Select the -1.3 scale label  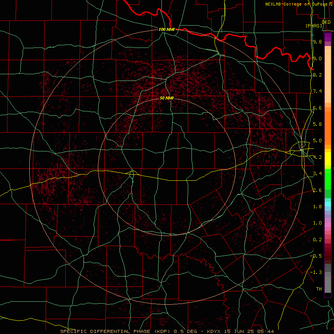[316, 272]
